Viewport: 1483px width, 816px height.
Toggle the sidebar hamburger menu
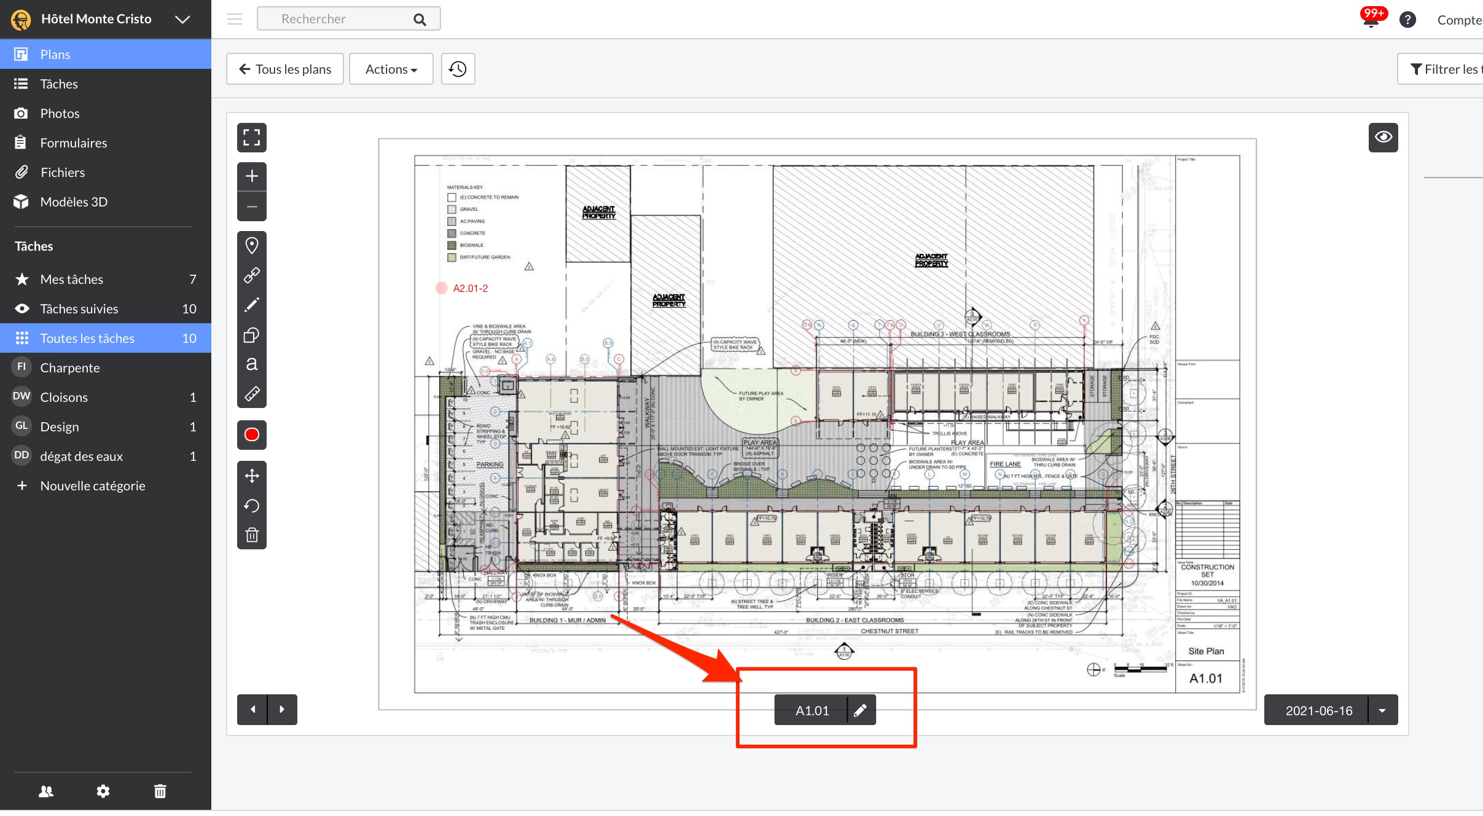coord(235,19)
